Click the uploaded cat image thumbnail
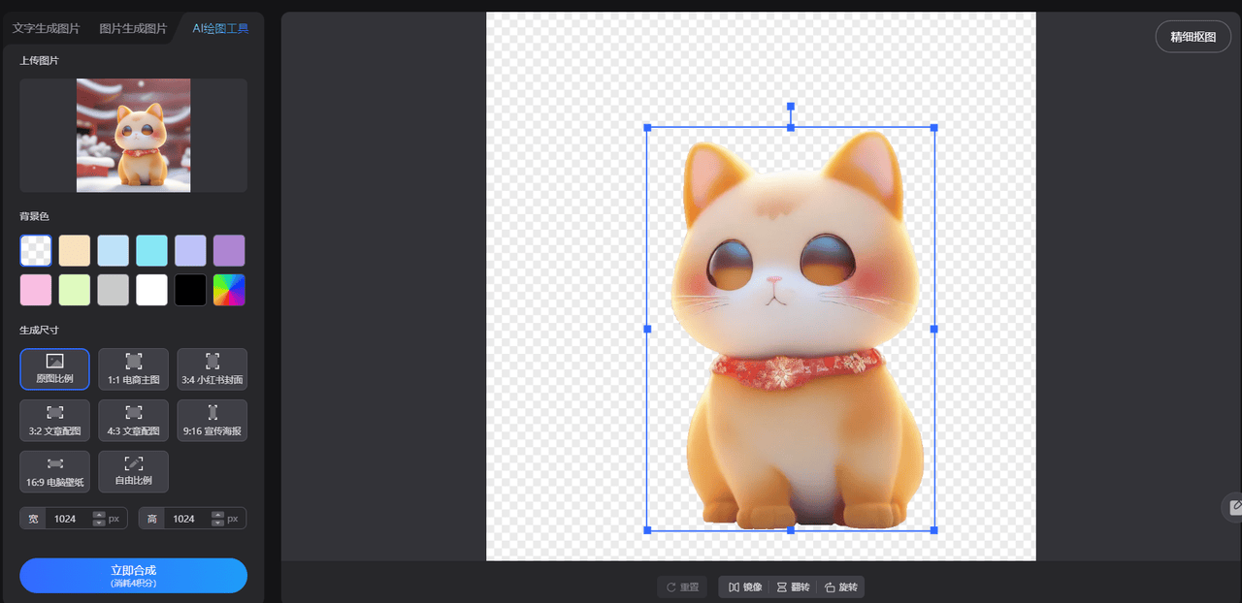This screenshot has width=1242, height=603. pos(133,135)
